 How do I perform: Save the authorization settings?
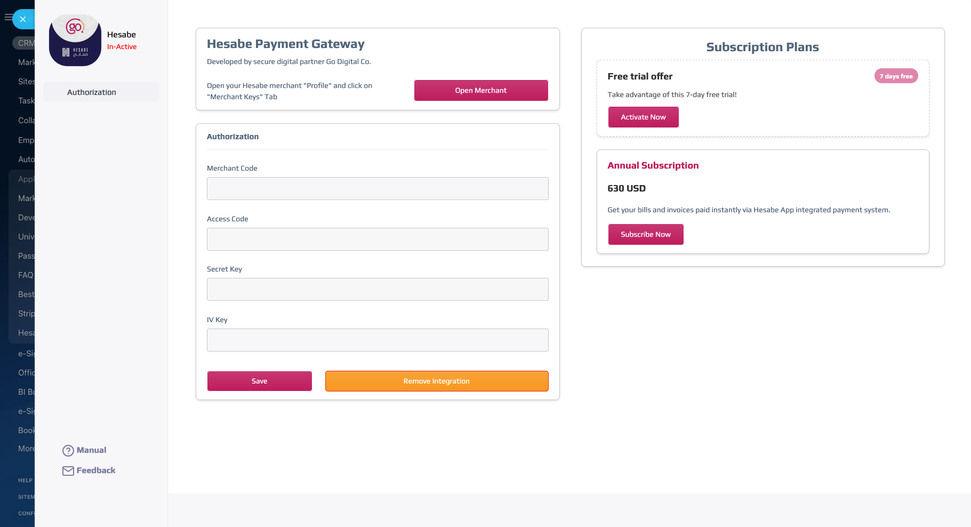tap(259, 381)
